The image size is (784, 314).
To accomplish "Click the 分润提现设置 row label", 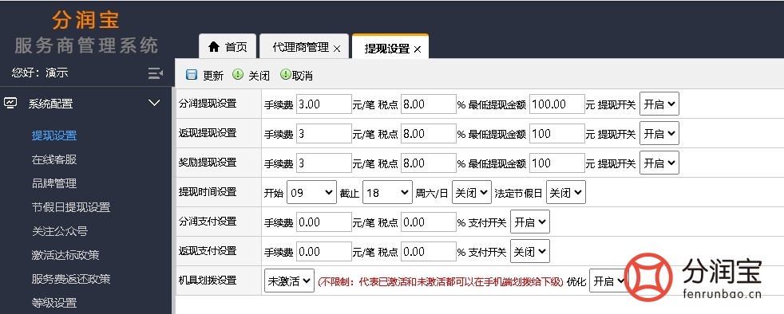I will [208, 104].
